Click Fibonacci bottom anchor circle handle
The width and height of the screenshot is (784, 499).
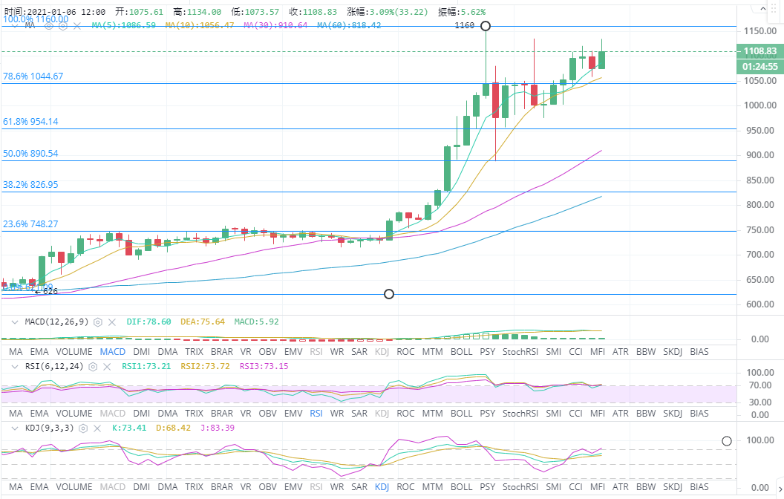coord(388,294)
